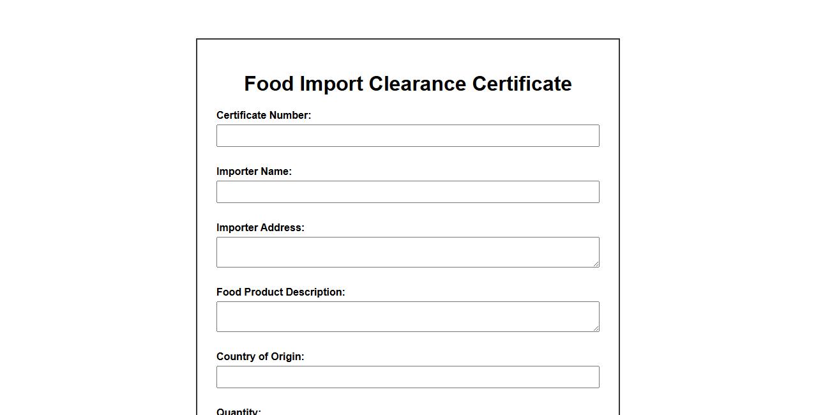Click the "Food Product Description:" label

[x=280, y=292]
